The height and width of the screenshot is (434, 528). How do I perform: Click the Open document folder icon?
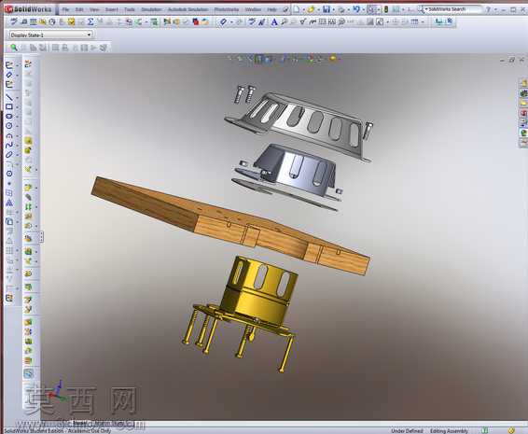[x=311, y=9]
